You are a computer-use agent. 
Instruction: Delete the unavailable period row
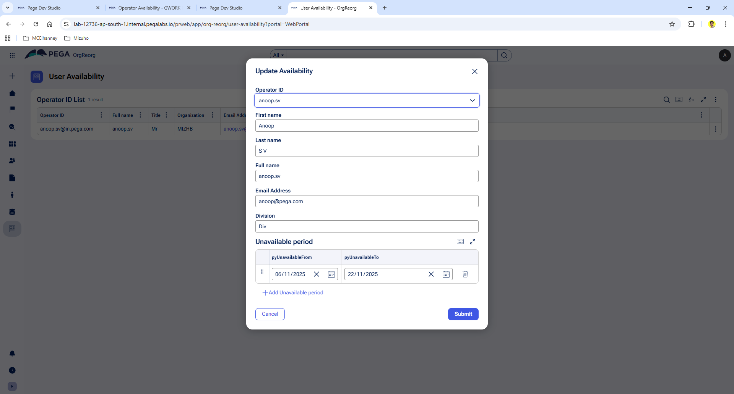point(465,274)
